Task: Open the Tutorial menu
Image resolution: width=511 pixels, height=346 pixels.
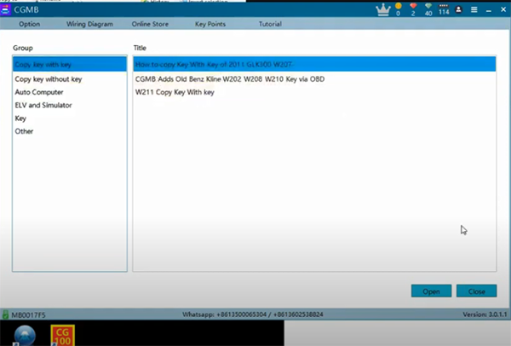Action: point(270,24)
